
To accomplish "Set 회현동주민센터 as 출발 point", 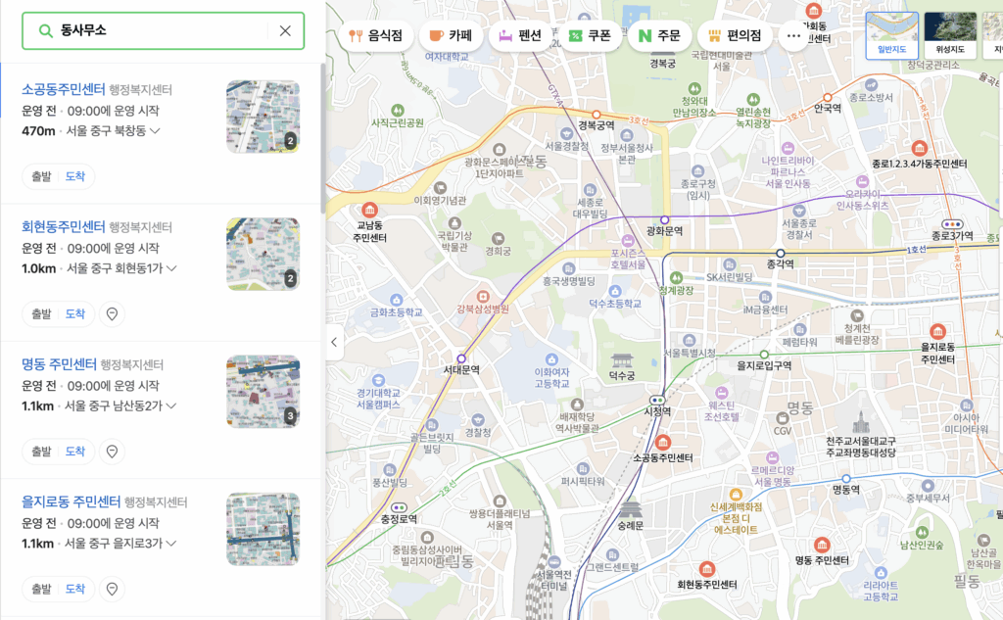I will [41, 314].
